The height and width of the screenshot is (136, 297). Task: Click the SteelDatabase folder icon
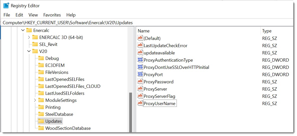click(41, 114)
